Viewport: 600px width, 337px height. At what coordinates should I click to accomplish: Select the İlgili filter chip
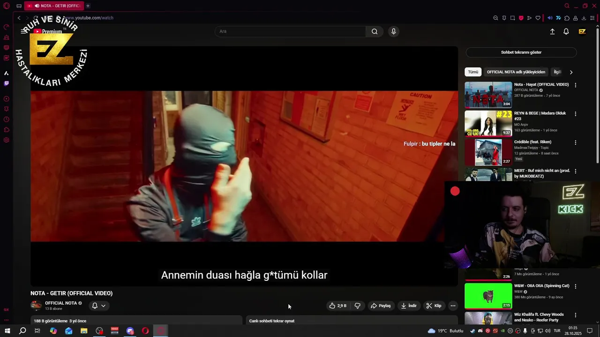click(x=557, y=72)
